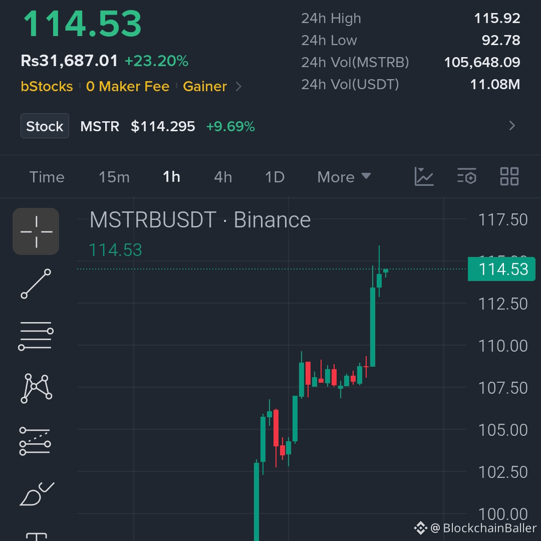Select the 1D interval tab
This screenshot has height=541, width=541.
click(275, 177)
